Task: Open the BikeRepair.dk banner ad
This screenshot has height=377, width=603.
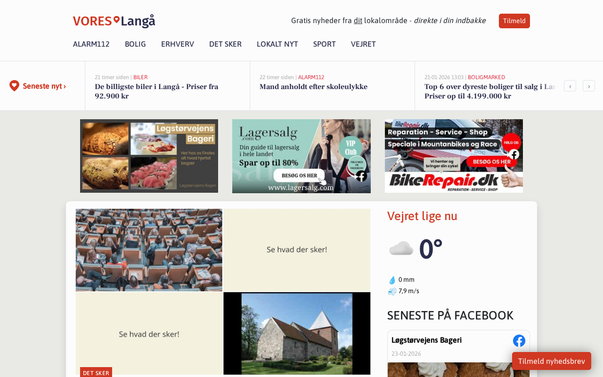Action: tap(454, 156)
